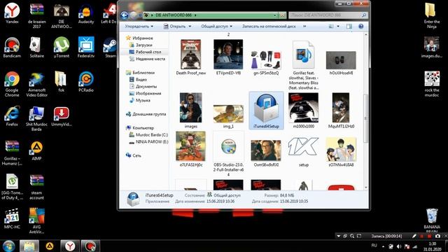The width and height of the screenshot is (448, 252).
Task: Launch PCRadio from the desktop
Action: (86, 82)
